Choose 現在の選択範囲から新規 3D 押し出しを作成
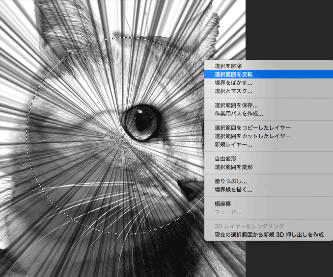The height and width of the screenshot is (277, 333). (x=269, y=235)
